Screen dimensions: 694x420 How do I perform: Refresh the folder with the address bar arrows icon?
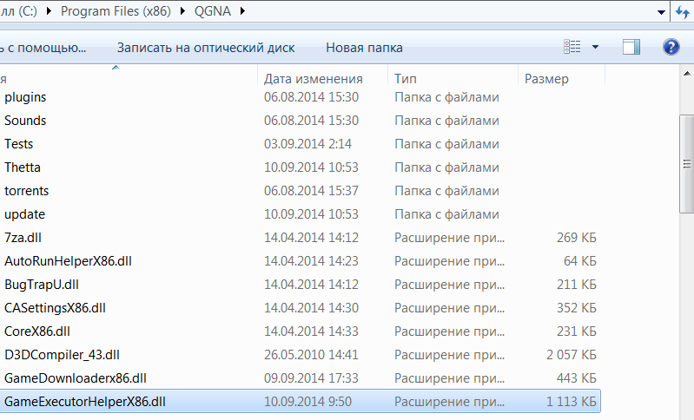683,11
